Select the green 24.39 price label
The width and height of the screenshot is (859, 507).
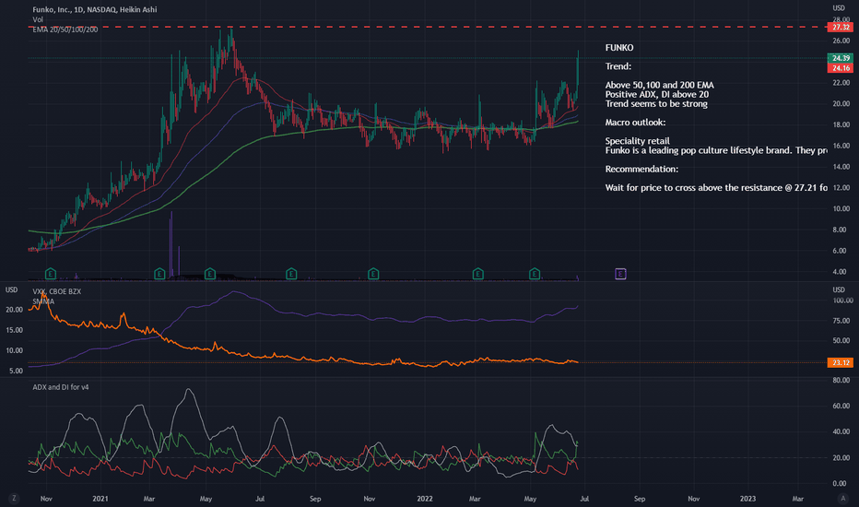tap(840, 58)
